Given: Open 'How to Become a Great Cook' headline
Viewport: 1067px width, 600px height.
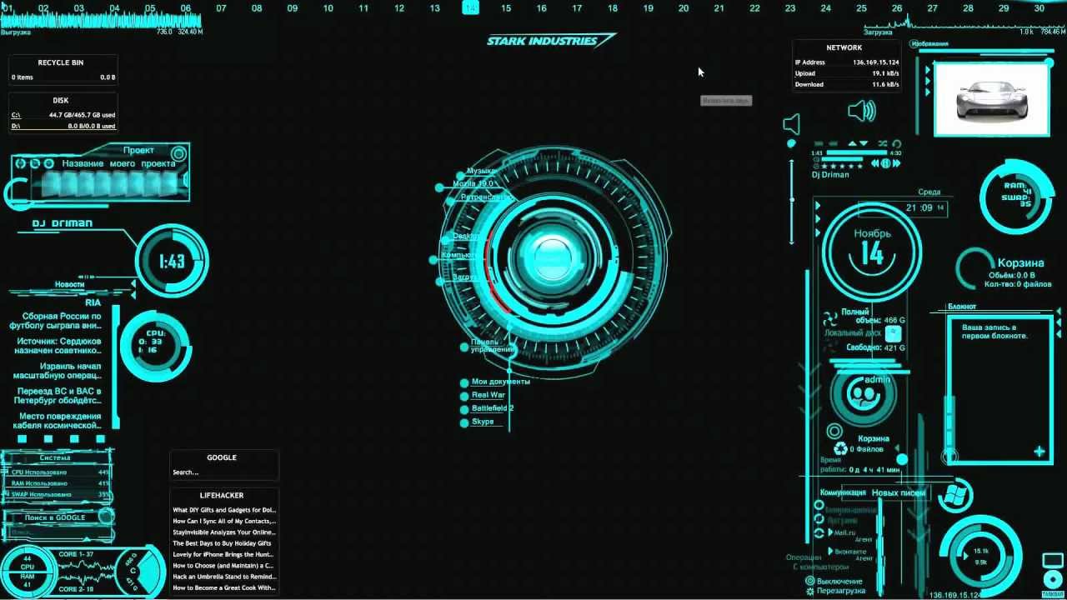Looking at the screenshot, I should (x=224, y=587).
